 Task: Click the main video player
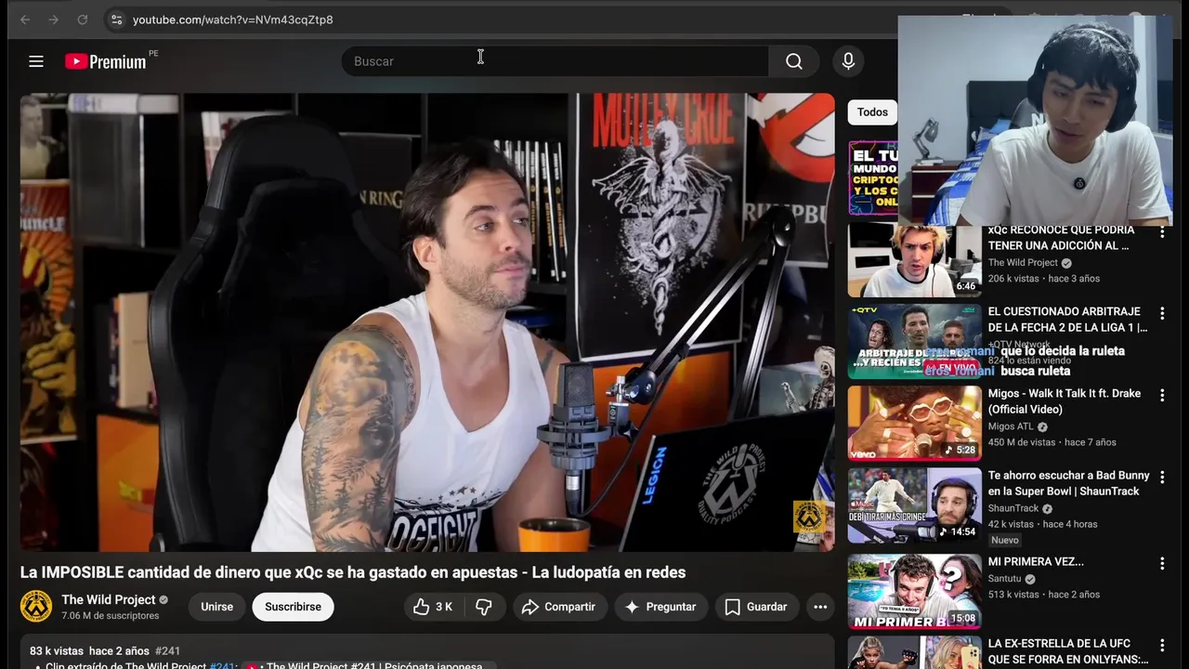(427, 322)
